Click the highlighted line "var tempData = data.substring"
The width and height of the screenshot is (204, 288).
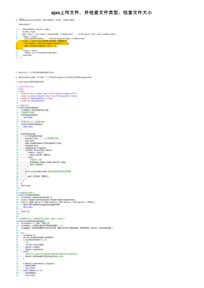pyautogui.click(x=47, y=44)
